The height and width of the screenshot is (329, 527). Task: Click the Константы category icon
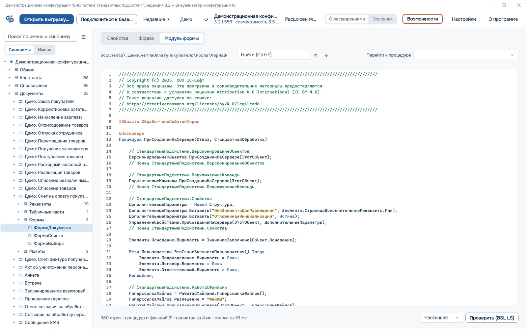click(x=16, y=78)
